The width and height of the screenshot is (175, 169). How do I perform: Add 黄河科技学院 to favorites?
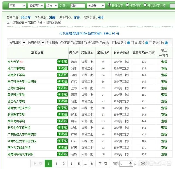click(x=62, y=95)
